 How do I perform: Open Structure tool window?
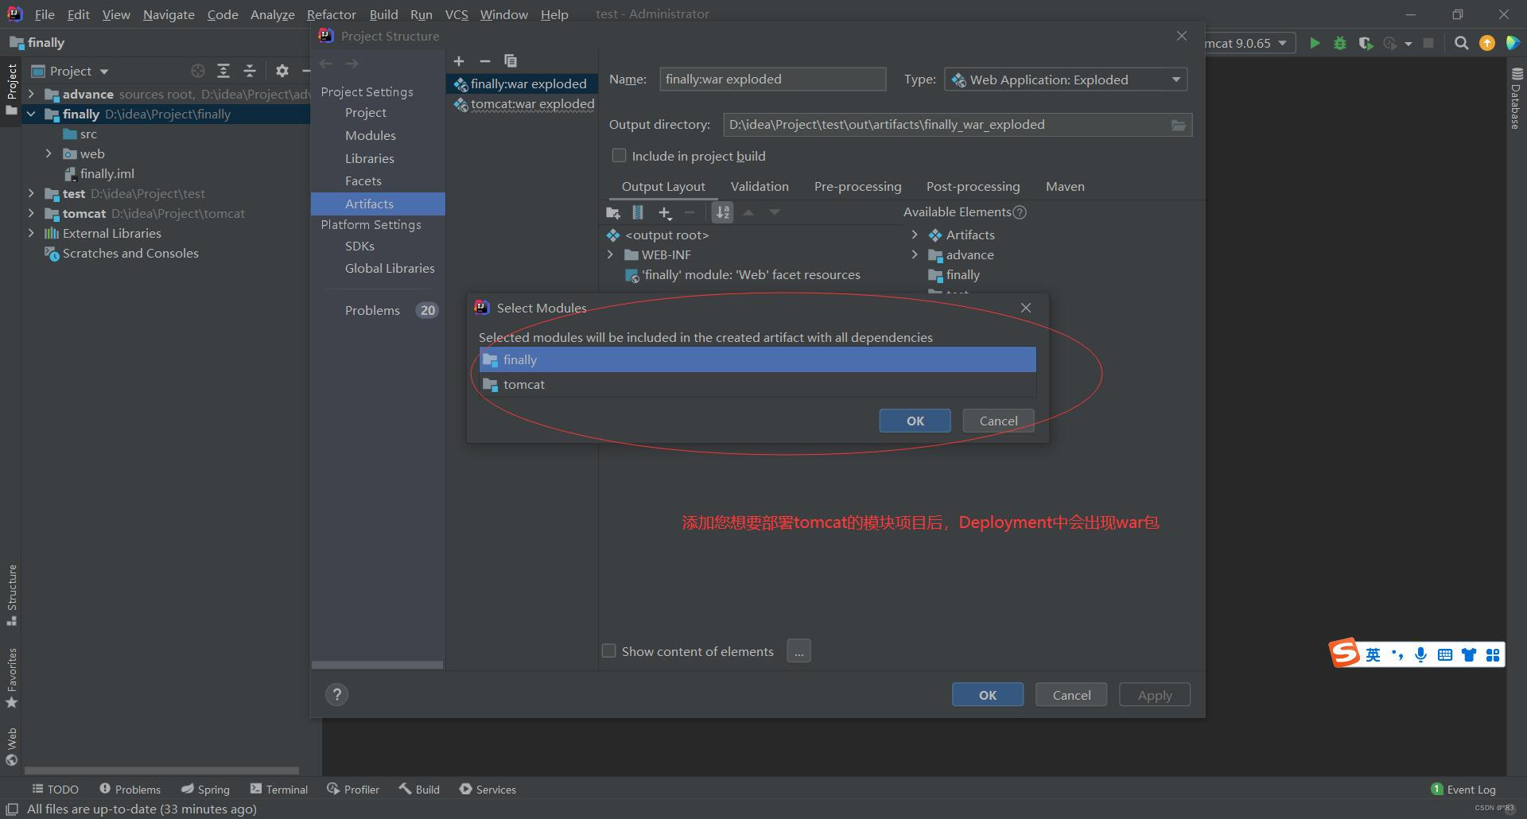coord(11,595)
